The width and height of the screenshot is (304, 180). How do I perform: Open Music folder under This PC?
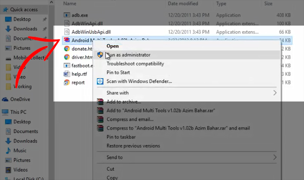point(20,151)
